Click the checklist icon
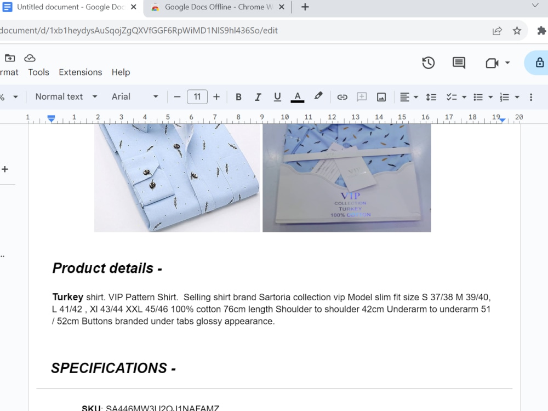Screen dimensions: 548x411 pyautogui.click(x=452, y=97)
